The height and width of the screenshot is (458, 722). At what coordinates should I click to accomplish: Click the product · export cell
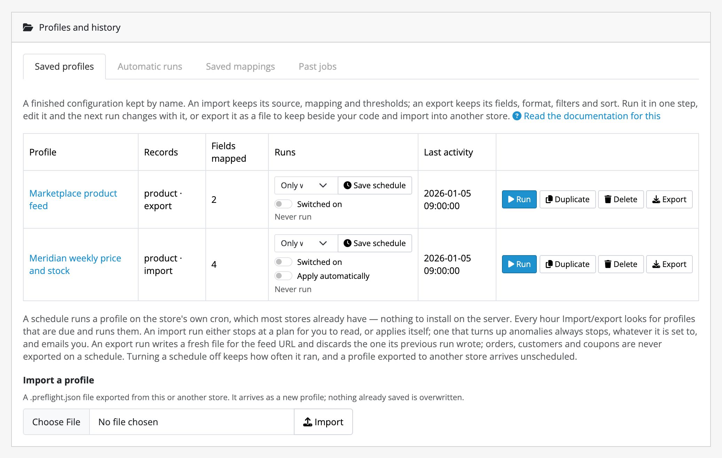click(x=172, y=199)
